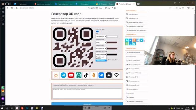
Task: Share via Moi Mir smiley icon
Action: coord(130,44)
